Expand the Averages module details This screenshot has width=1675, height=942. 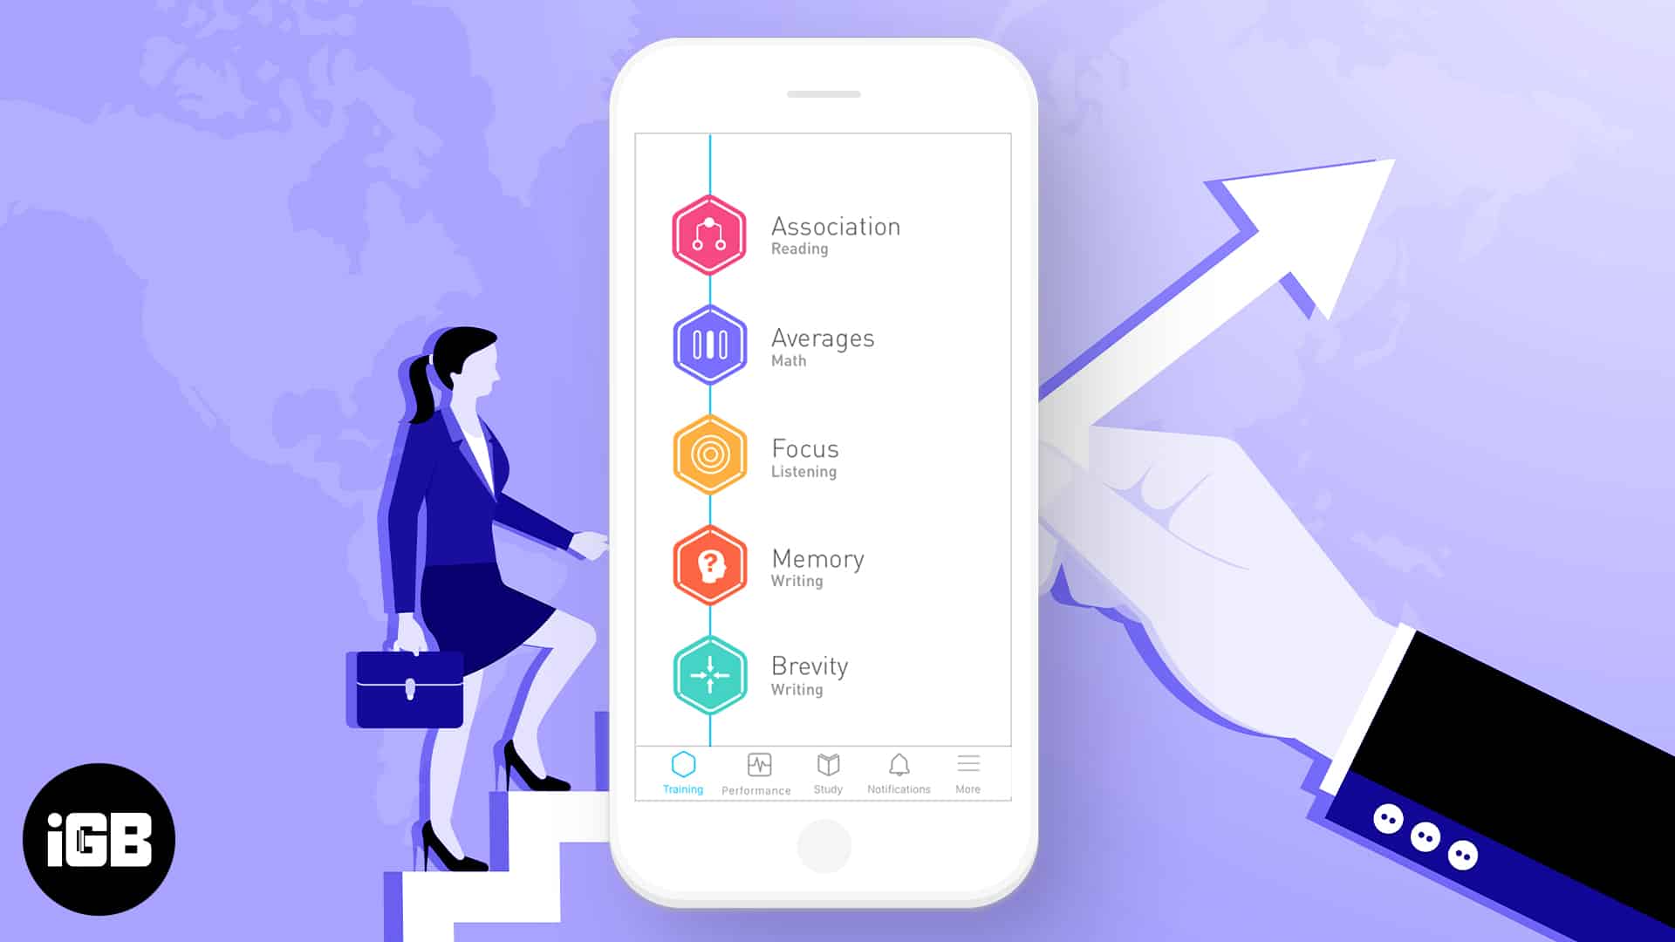coord(822,343)
